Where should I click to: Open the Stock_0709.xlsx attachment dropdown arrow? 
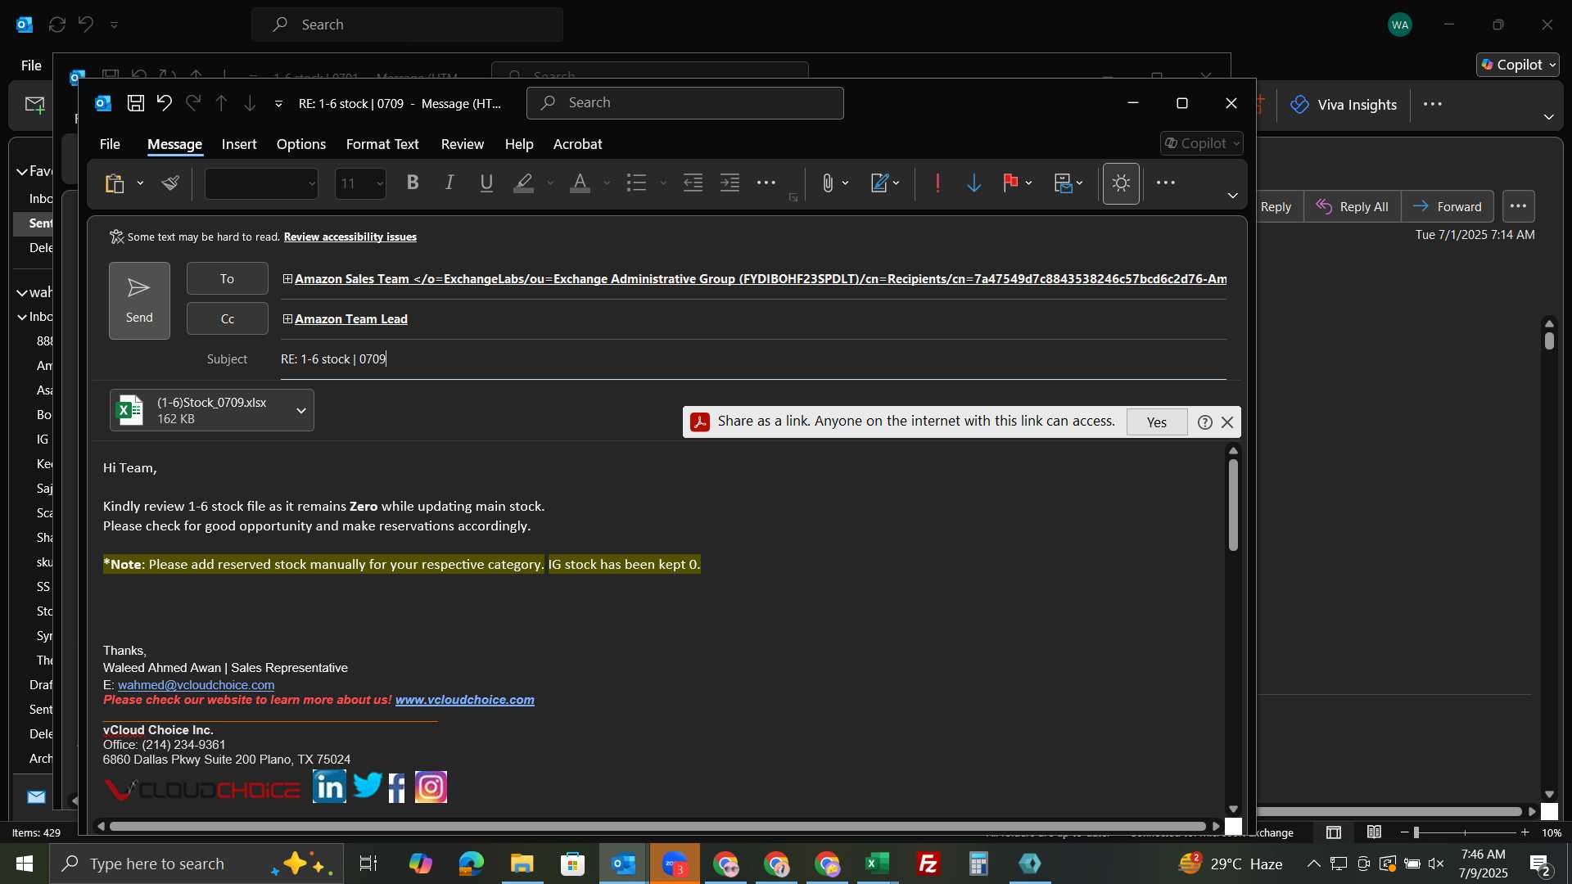[301, 411]
